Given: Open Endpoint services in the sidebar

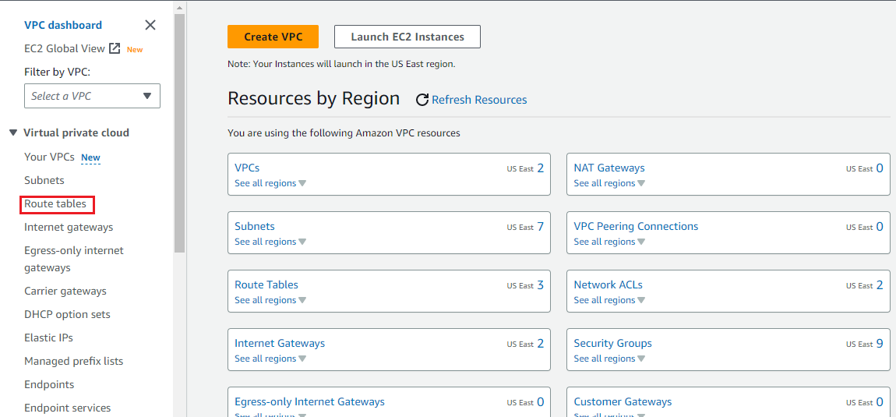Looking at the screenshot, I should click(x=68, y=408).
